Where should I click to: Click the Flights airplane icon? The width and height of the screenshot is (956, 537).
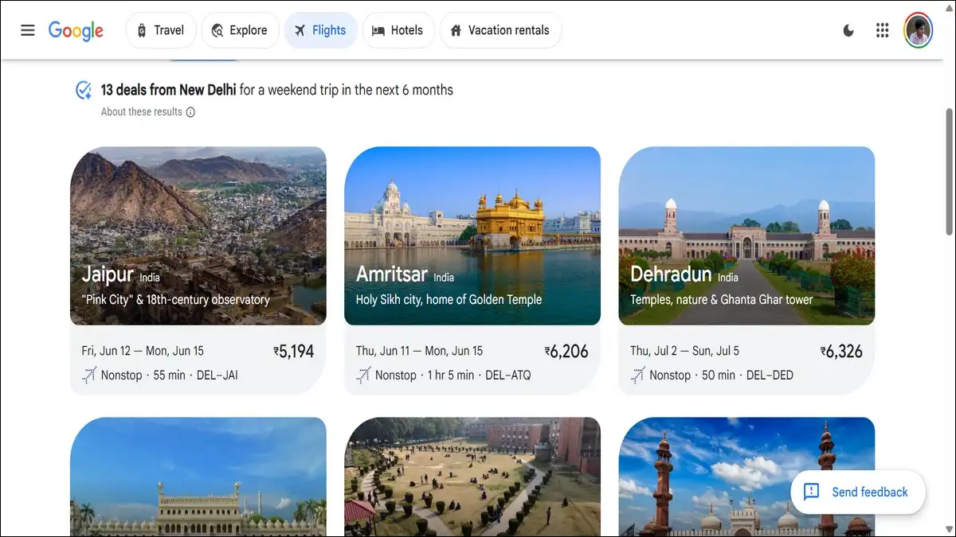[x=300, y=30]
